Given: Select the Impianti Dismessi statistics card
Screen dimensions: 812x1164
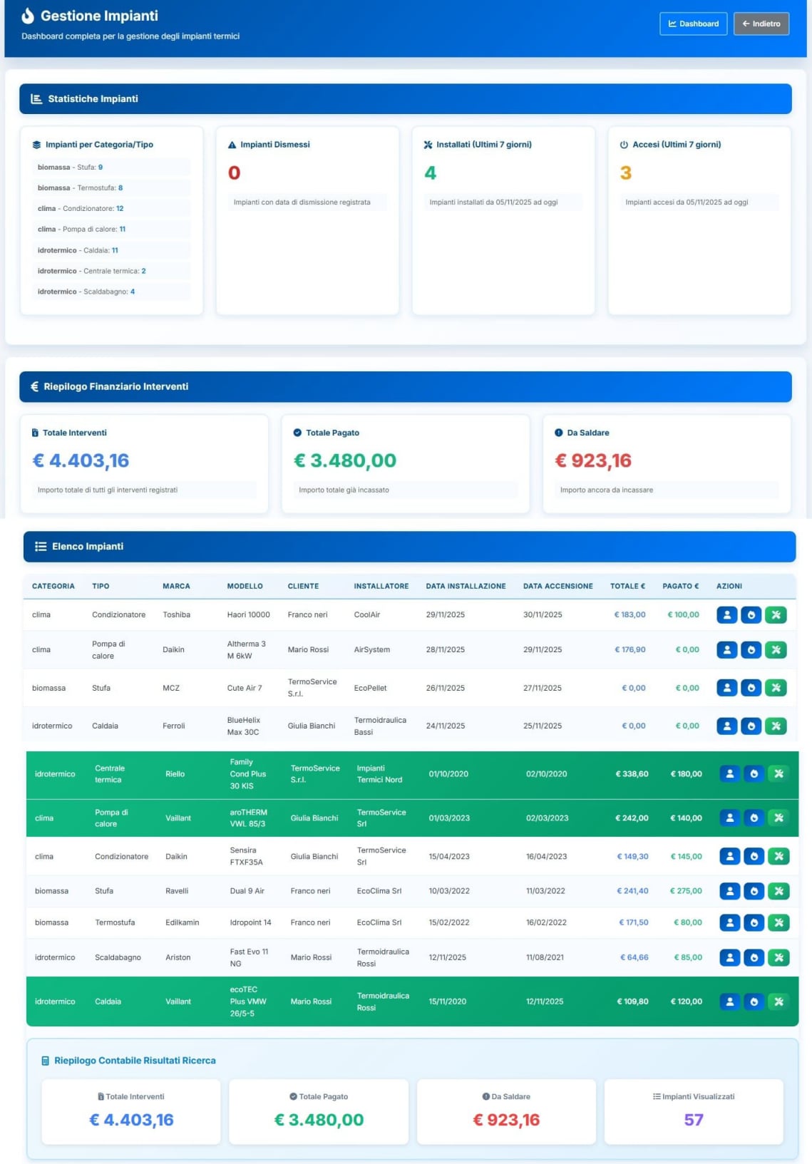Looking at the screenshot, I should (x=307, y=220).
